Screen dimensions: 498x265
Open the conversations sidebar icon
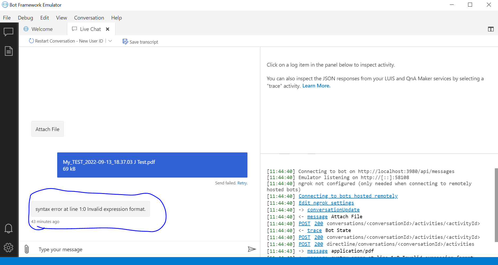click(x=9, y=32)
